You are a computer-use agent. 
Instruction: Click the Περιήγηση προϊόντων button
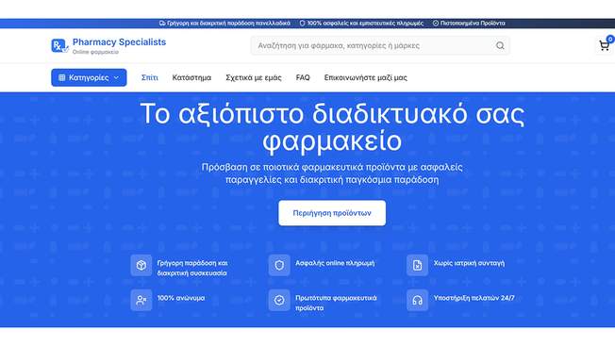332,213
